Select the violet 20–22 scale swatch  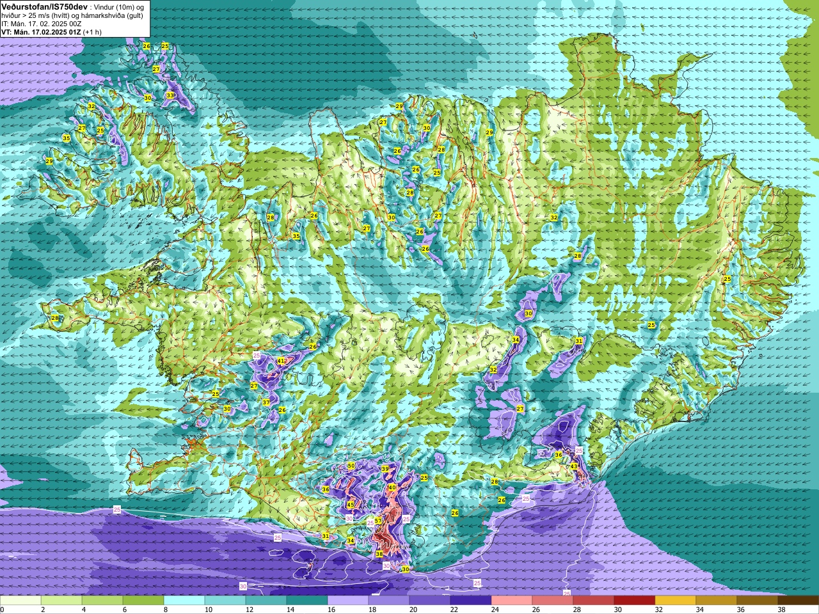coord(430,601)
